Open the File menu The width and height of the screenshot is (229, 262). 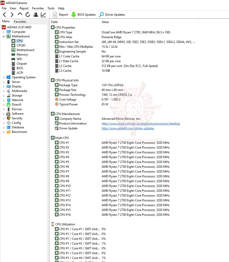[4, 8]
